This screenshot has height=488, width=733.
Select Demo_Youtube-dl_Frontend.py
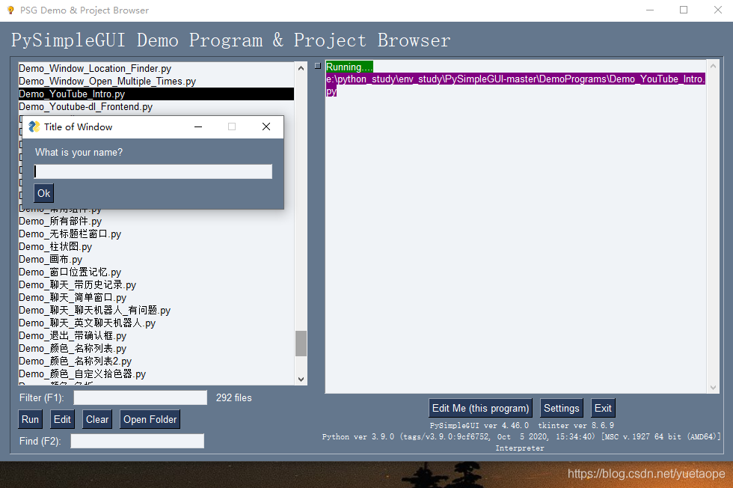click(x=156, y=107)
